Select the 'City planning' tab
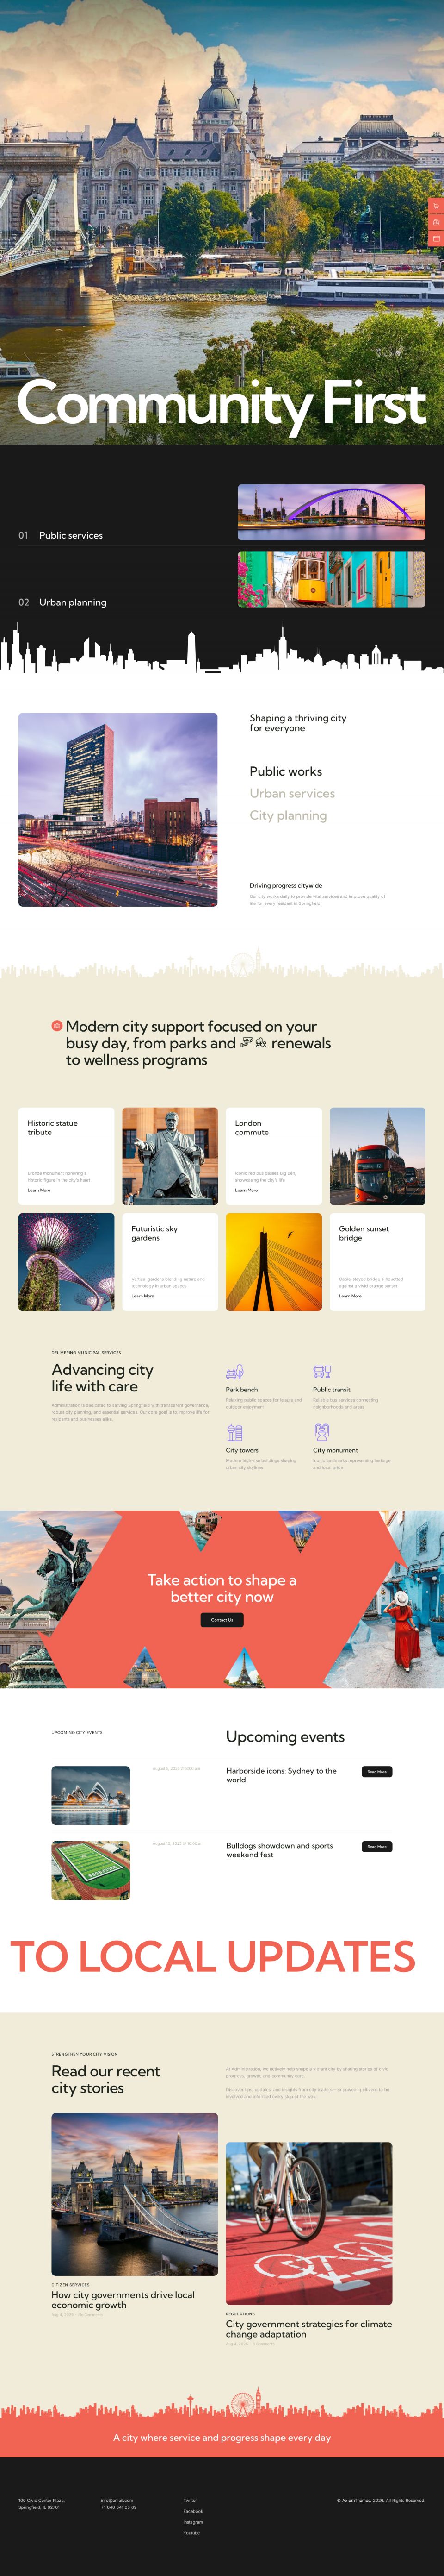 click(x=288, y=816)
